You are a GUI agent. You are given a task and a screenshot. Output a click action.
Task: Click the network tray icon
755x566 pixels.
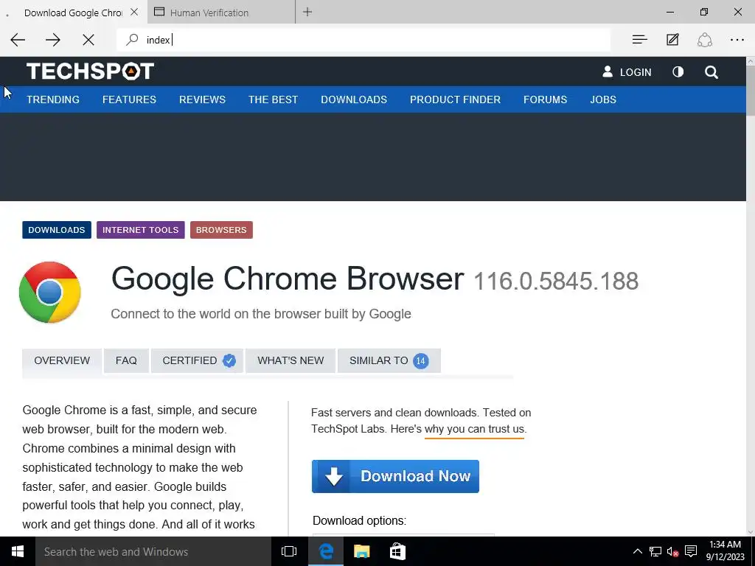click(655, 551)
